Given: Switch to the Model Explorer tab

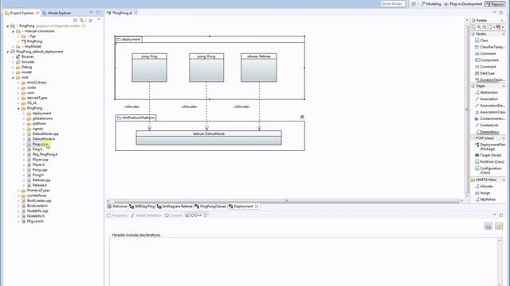Looking at the screenshot, I should pos(57,13).
